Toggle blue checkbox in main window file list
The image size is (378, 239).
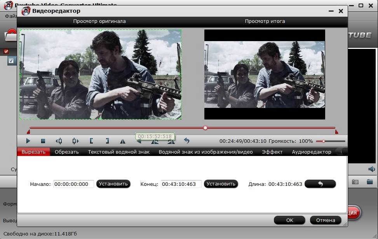click(11, 61)
